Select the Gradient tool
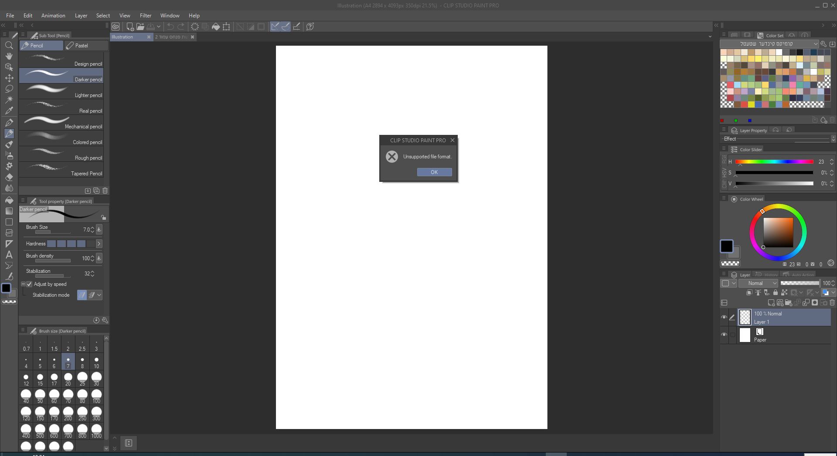Viewport: 837px width, 456px height. coord(9,211)
